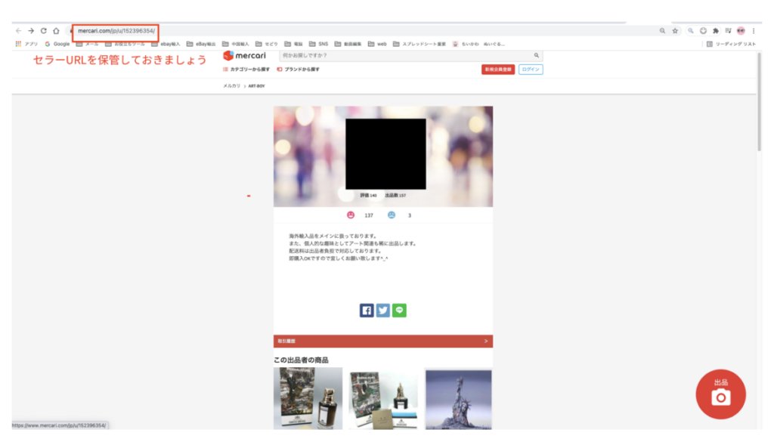Click the Mercari logo
Image resolution: width=774 pixels, height=448 pixels.
click(x=245, y=56)
